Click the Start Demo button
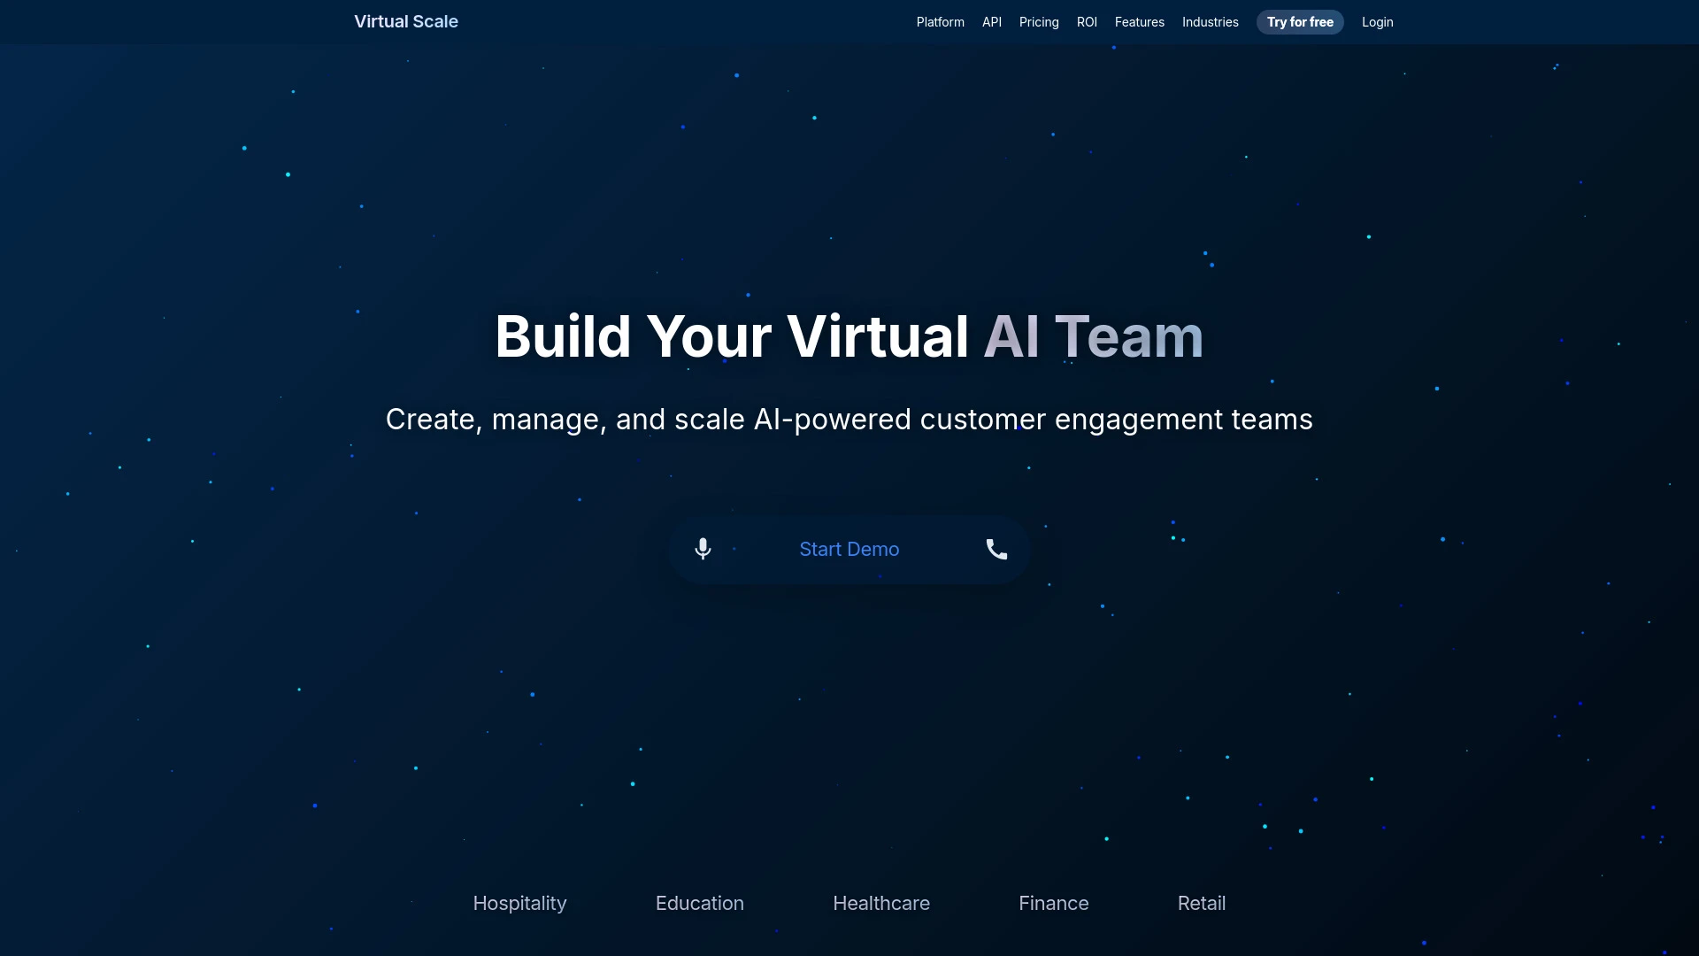Screen dimensions: 1699x956 [849, 549]
